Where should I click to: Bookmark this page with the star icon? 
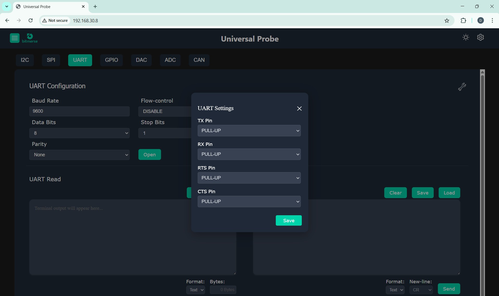[447, 21]
